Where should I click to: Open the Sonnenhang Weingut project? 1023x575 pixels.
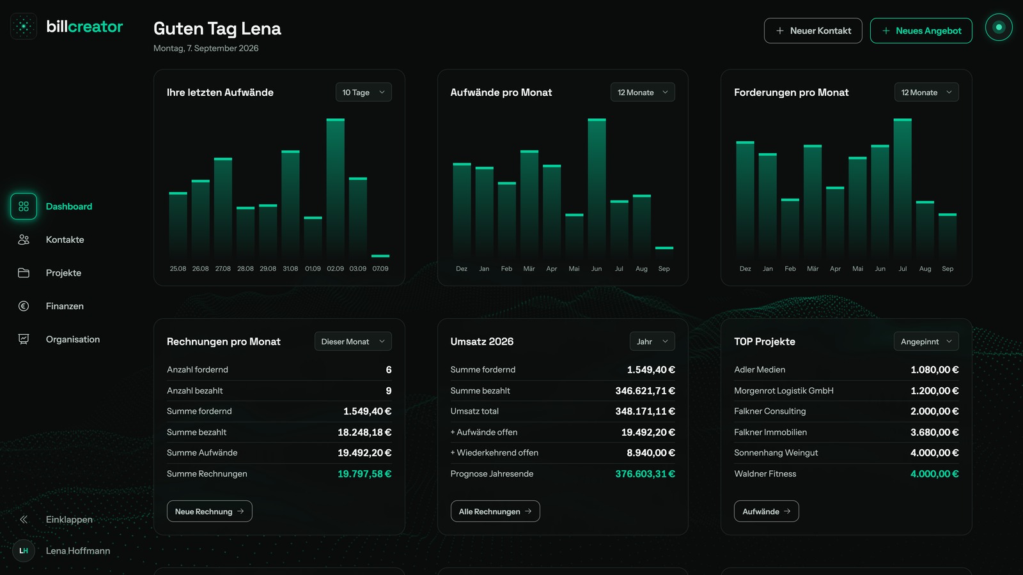[x=847, y=453]
